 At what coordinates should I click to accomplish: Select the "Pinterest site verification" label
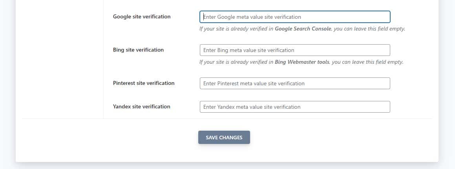[144, 83]
